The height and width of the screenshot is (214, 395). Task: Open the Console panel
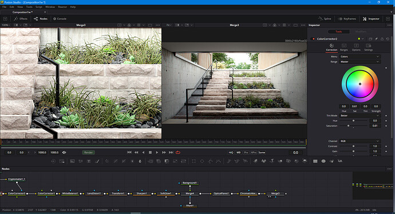[x=60, y=19]
